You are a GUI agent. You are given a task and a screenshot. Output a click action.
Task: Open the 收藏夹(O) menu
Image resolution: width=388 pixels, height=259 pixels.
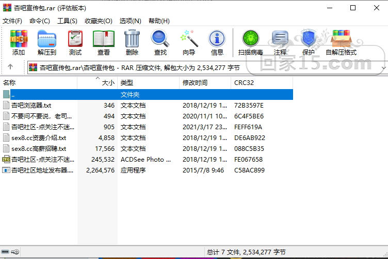pyautogui.click(x=98, y=21)
